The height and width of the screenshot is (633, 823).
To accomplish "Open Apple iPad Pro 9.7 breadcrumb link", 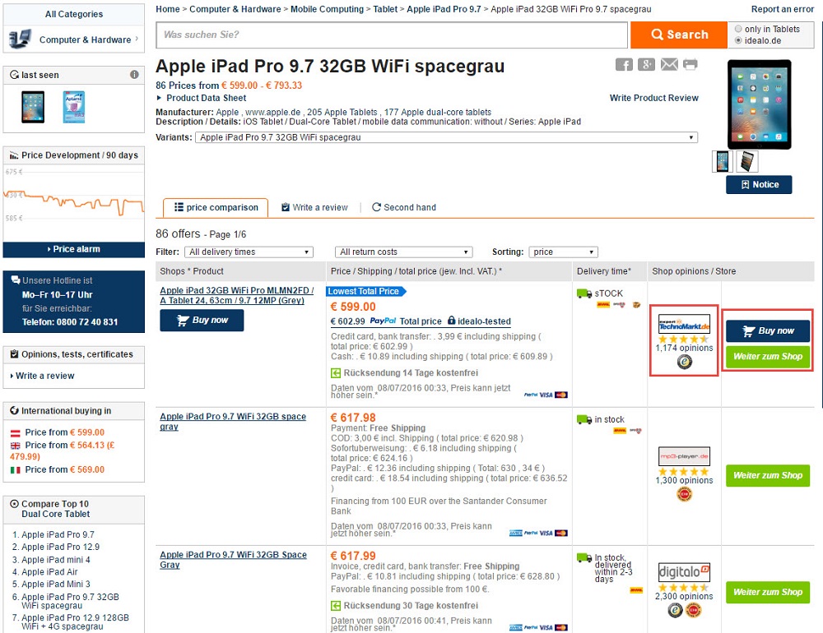I will pos(444,9).
